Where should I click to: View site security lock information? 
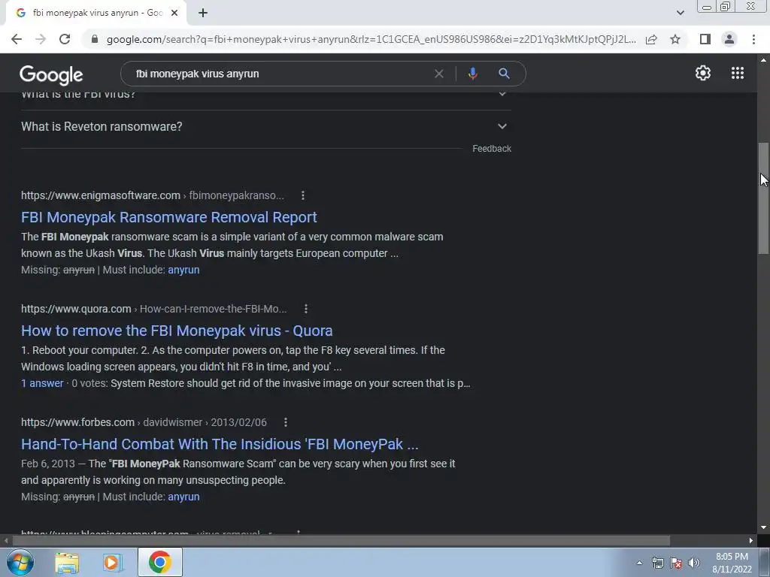95,39
